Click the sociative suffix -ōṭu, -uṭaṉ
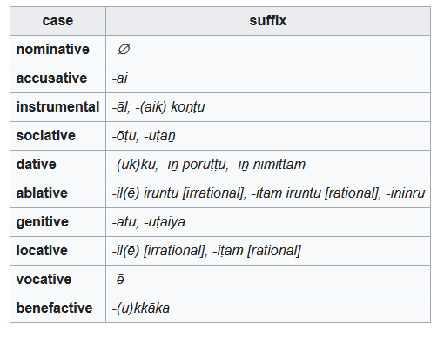Viewport: 444px width, 338px height. (144, 136)
